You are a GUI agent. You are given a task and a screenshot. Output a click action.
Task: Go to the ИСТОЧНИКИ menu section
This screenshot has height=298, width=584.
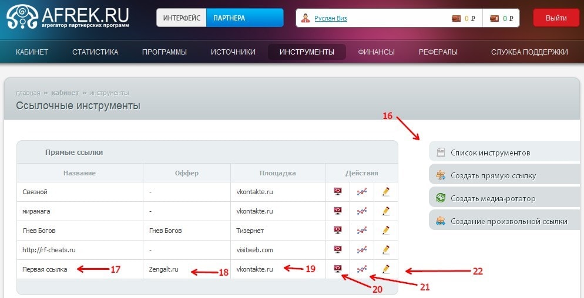click(233, 52)
